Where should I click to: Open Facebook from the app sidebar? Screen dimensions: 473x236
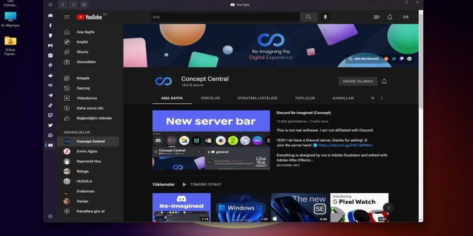tap(50, 26)
